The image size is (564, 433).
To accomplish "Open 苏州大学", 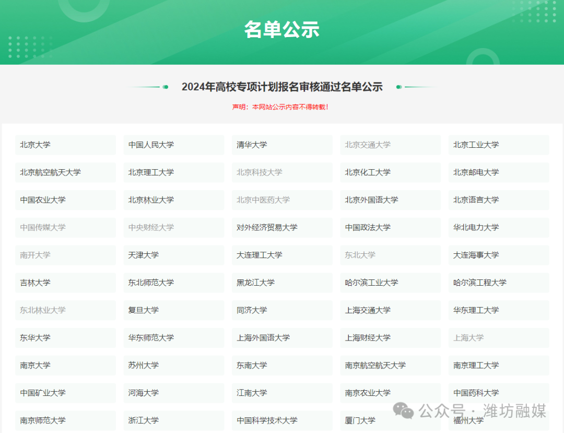I will pos(174,366).
